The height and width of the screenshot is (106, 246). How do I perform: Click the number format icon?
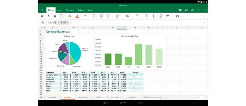127,16
